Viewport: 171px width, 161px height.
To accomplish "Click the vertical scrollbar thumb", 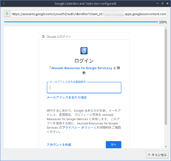I will [166, 77].
